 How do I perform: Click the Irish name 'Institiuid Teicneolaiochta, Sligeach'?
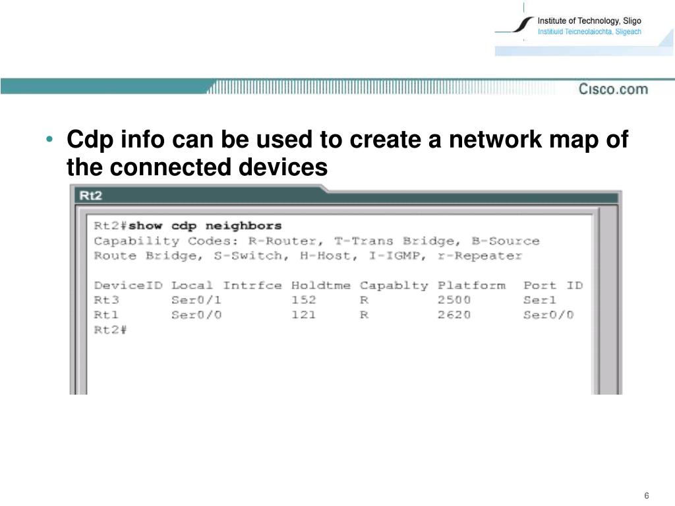coord(589,32)
